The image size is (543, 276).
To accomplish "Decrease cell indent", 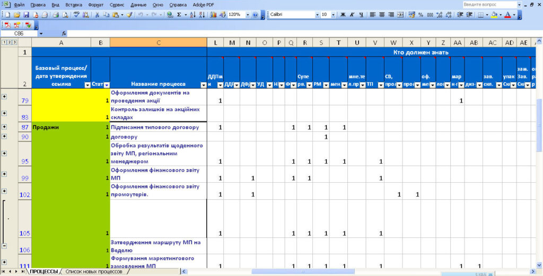I will click(x=460, y=15).
